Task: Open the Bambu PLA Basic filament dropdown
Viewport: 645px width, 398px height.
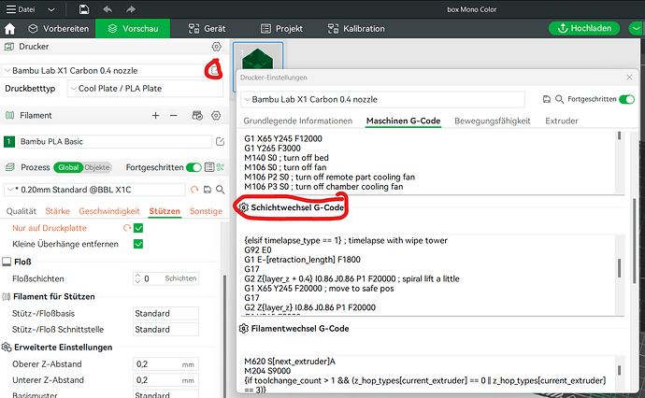Action: (x=115, y=141)
